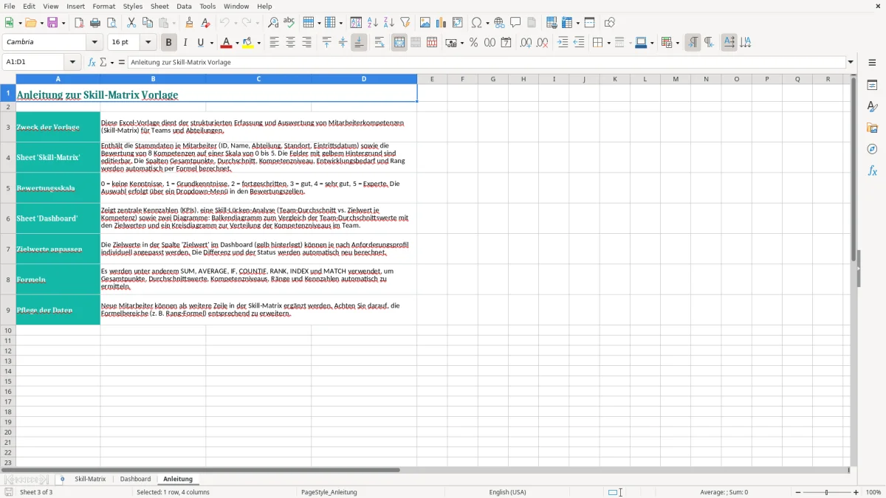Switch to Skill-Matrix sheet tab

[90, 480]
